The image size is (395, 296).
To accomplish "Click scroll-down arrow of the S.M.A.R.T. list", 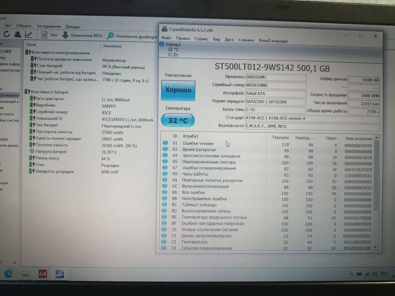I will click(x=376, y=247).
